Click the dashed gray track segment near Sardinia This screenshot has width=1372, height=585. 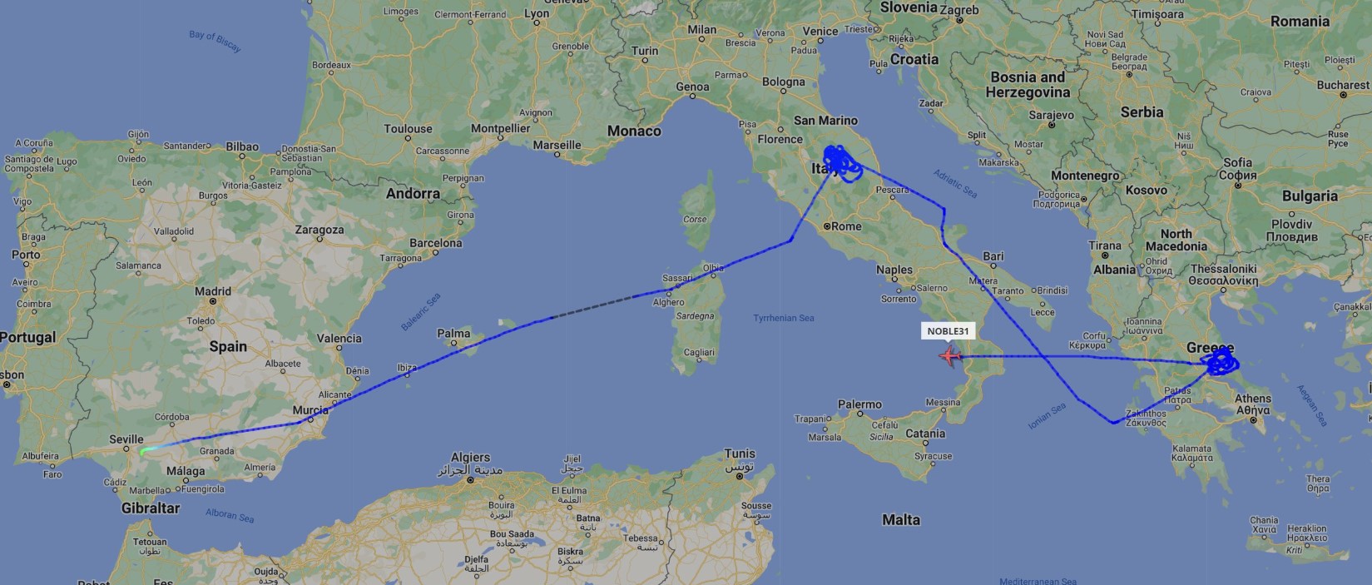tap(592, 307)
